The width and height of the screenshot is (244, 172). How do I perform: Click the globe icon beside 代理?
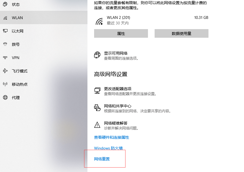5,97
